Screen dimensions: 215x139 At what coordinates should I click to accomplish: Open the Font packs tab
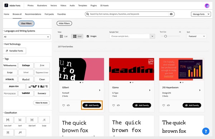[49, 14]
